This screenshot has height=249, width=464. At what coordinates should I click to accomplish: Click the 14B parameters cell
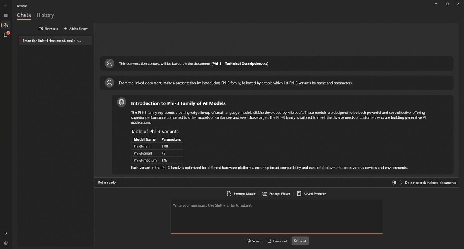pyautogui.click(x=171, y=160)
